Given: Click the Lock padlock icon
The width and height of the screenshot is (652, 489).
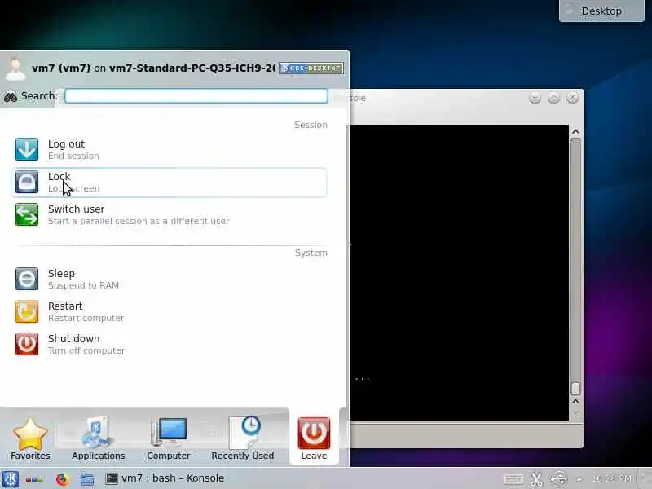Looking at the screenshot, I should coord(27,182).
